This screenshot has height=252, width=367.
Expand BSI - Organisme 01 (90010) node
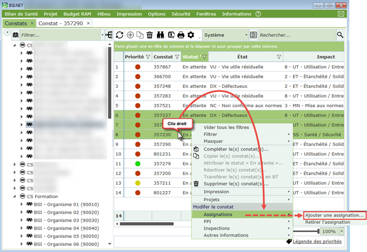click(21, 205)
